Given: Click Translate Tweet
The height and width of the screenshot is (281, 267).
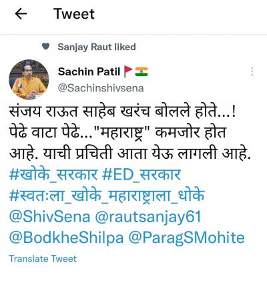Looking at the screenshot, I should point(43,259).
